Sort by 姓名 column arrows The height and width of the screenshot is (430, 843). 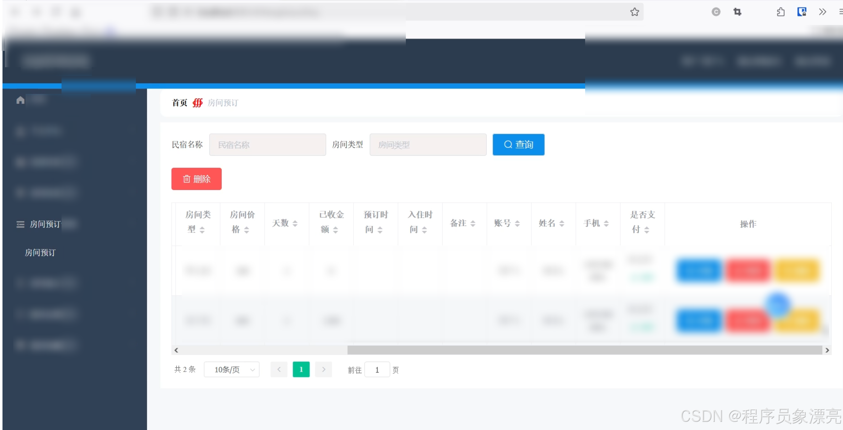point(562,223)
